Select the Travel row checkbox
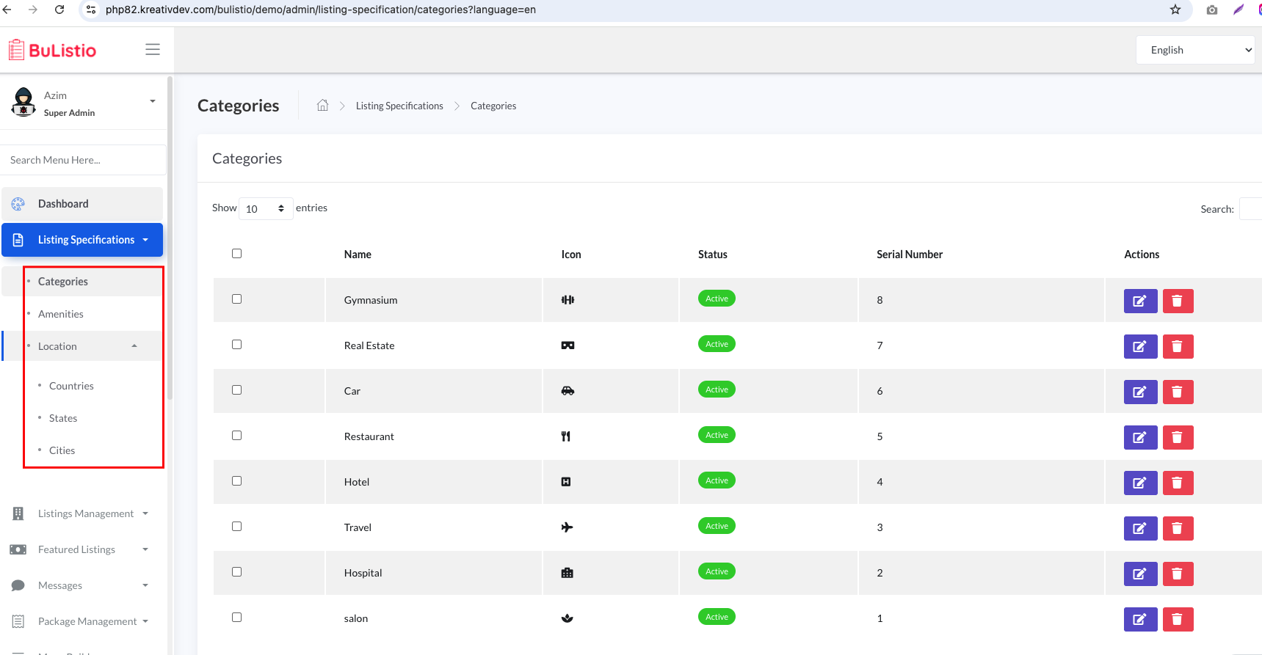The height and width of the screenshot is (655, 1262). tap(236, 526)
